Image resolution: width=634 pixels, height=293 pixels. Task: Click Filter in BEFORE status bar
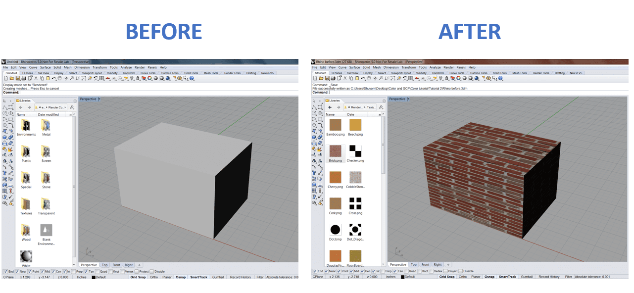point(260,277)
